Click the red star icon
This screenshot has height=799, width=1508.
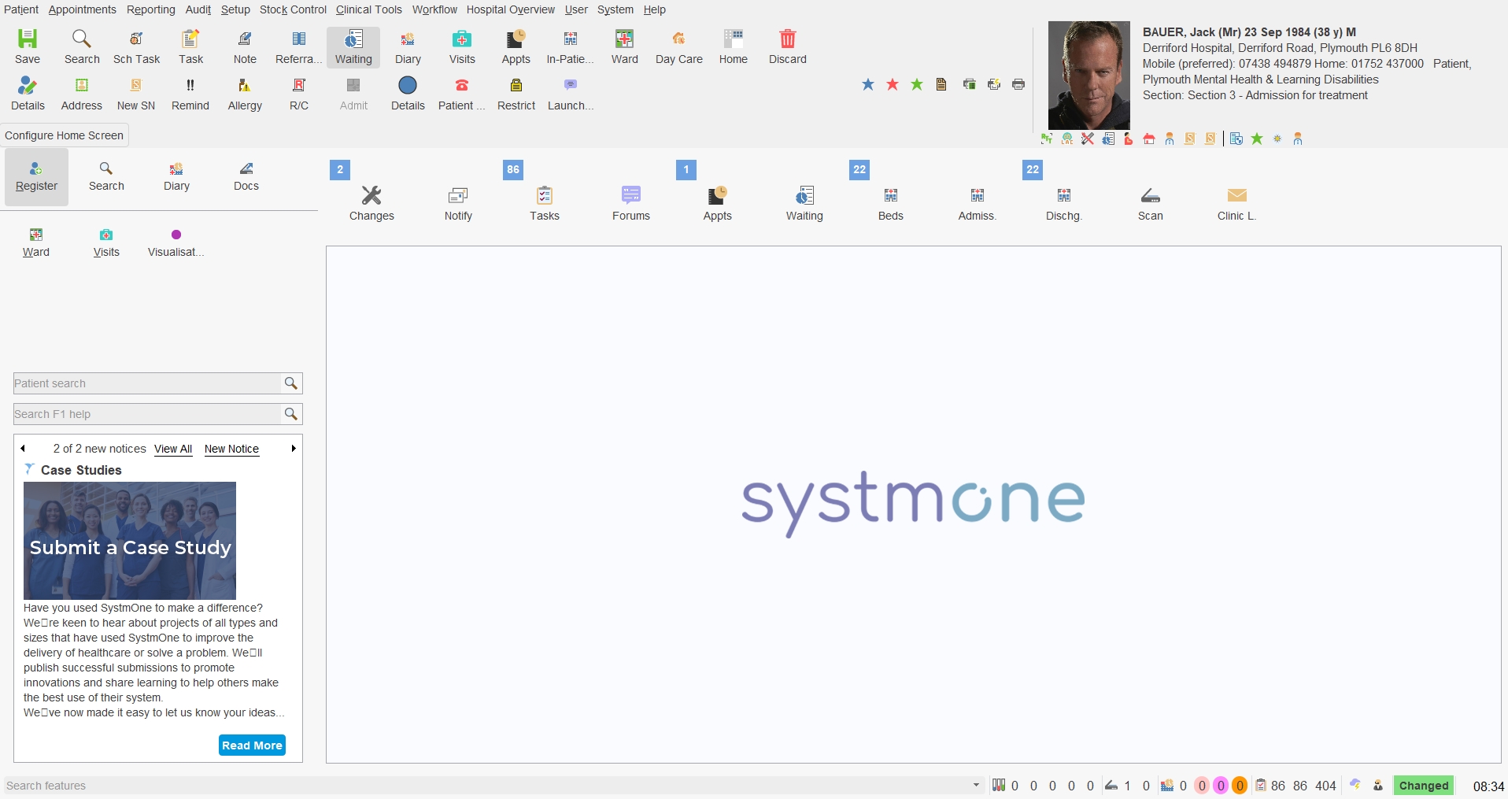893,84
